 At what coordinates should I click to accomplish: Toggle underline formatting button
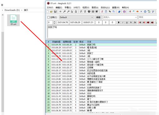point(127,22)
